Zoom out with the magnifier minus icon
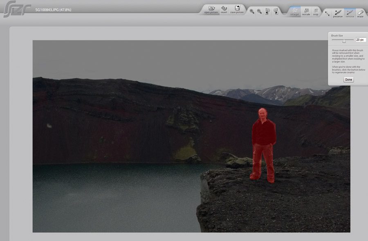Image resolution: width=368 pixels, height=241 pixels. click(259, 11)
